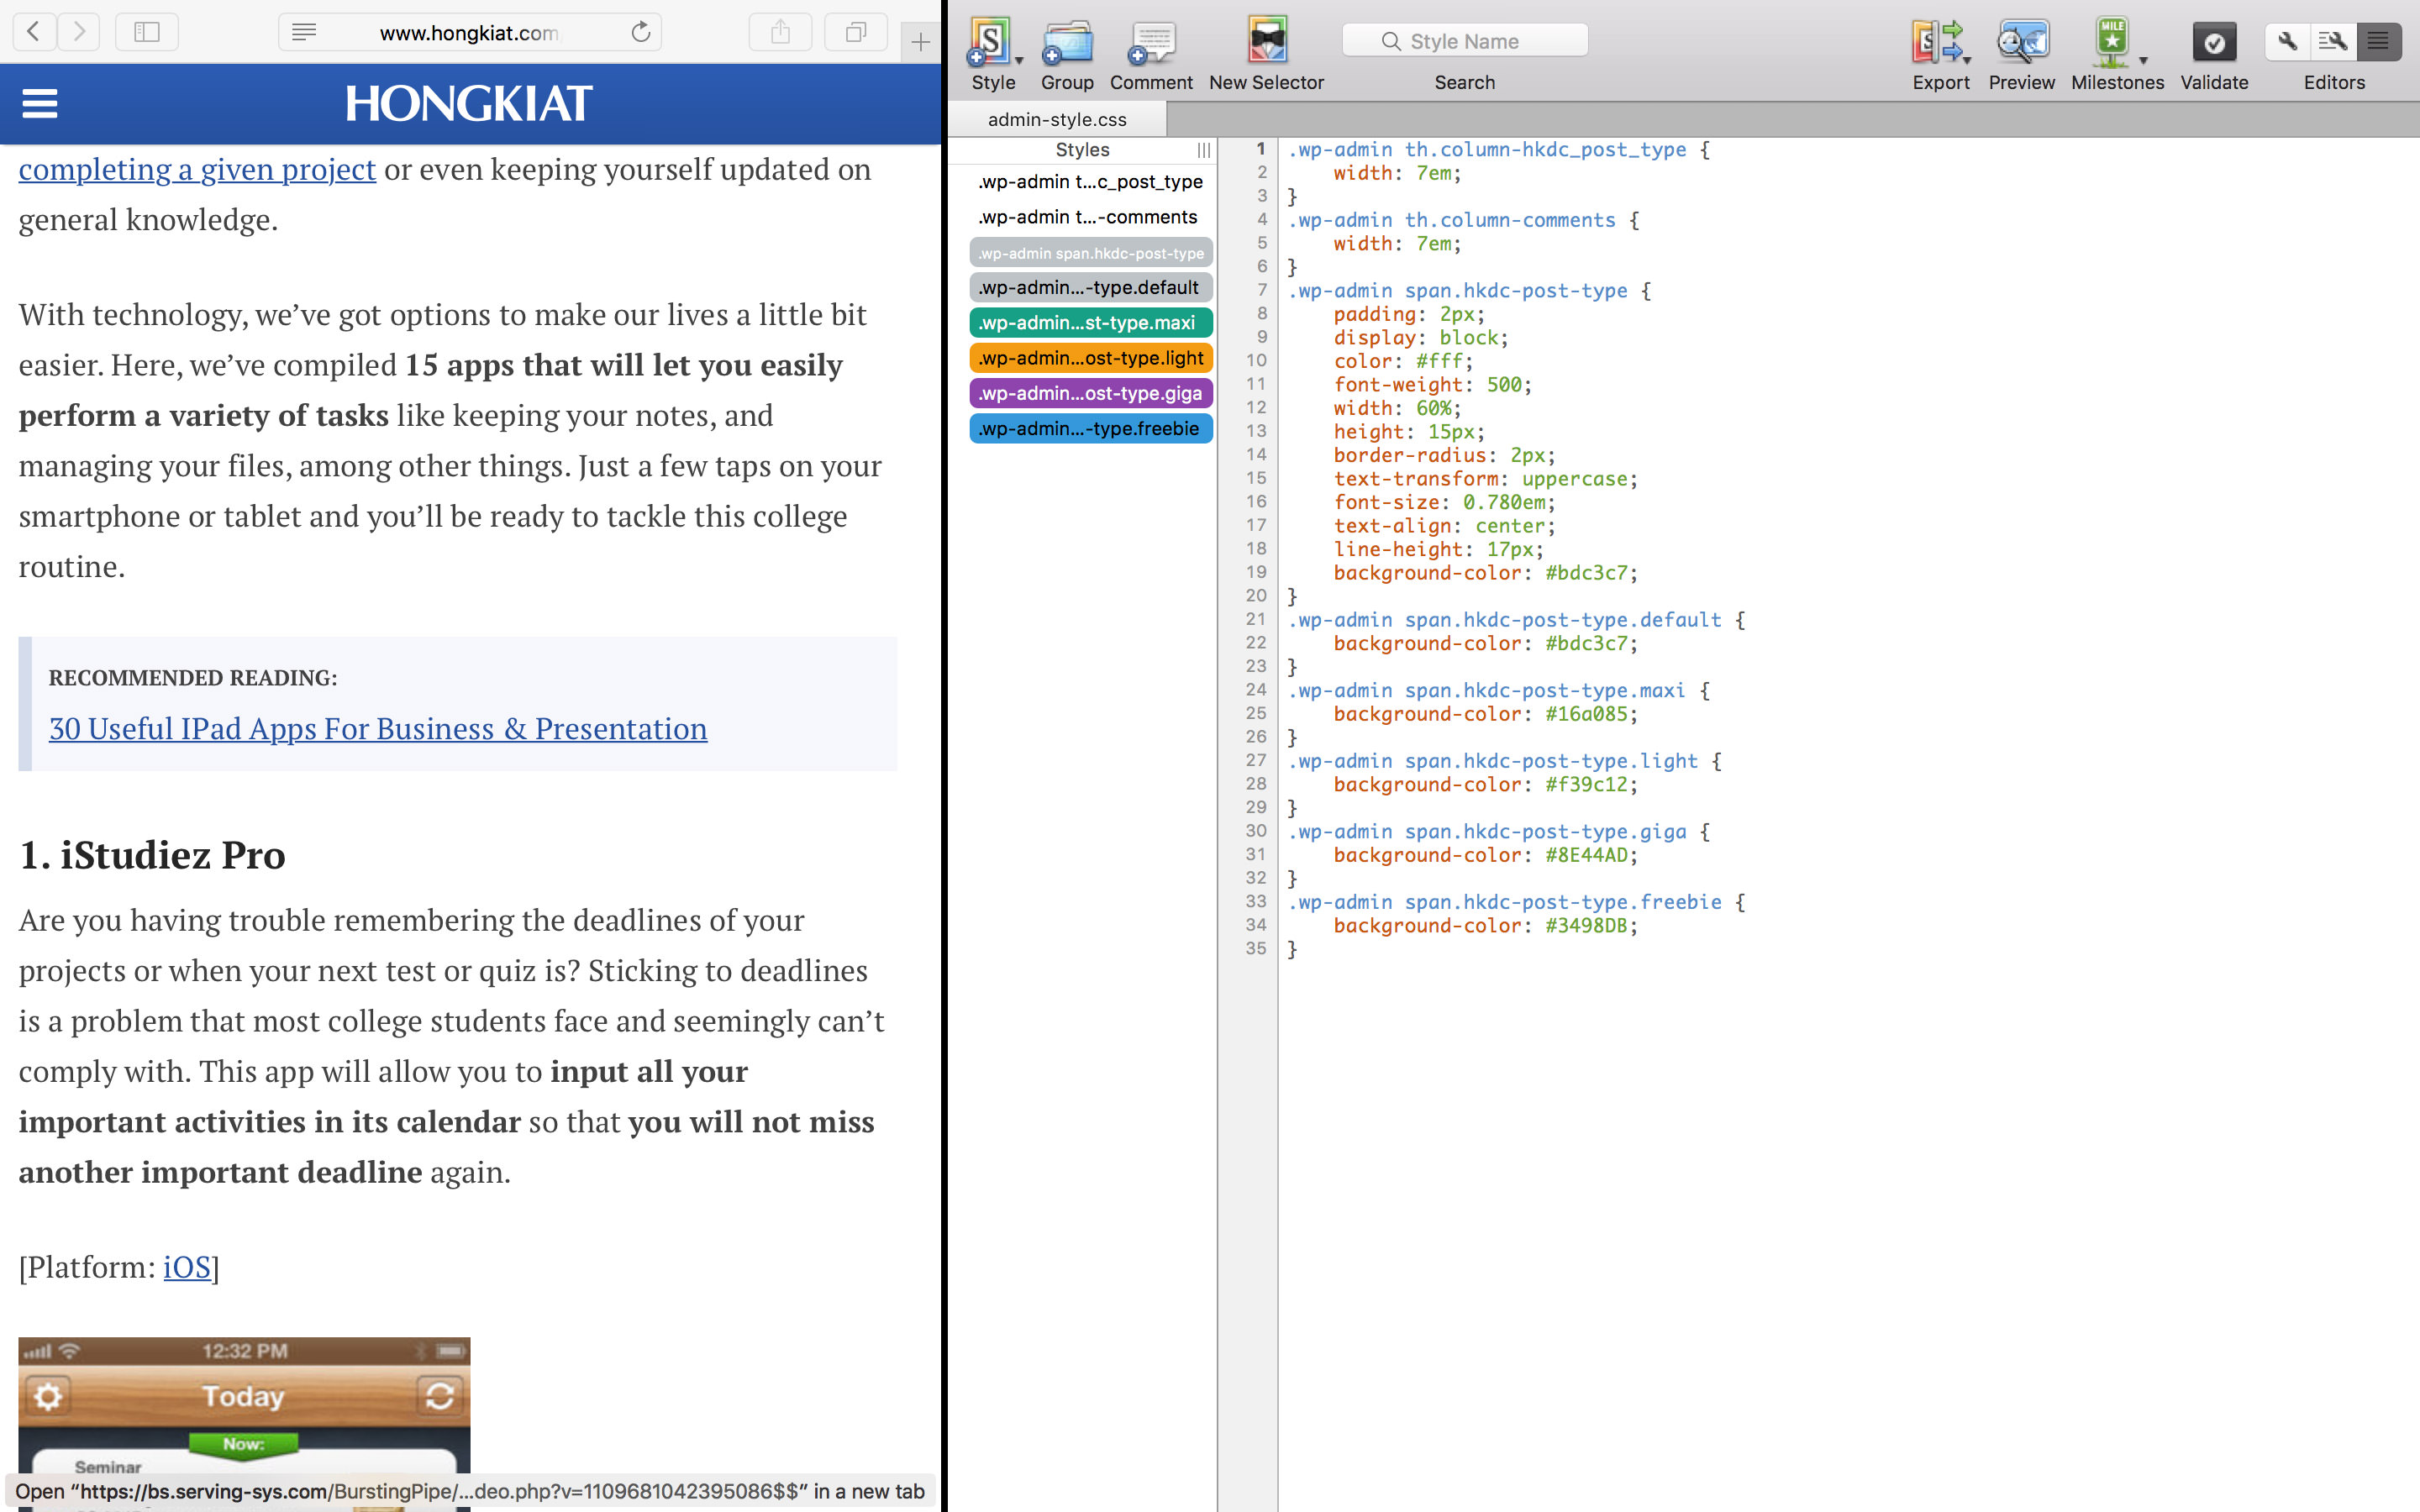Click completing a given project link
This screenshot has height=1512, width=2420.
click(x=195, y=169)
